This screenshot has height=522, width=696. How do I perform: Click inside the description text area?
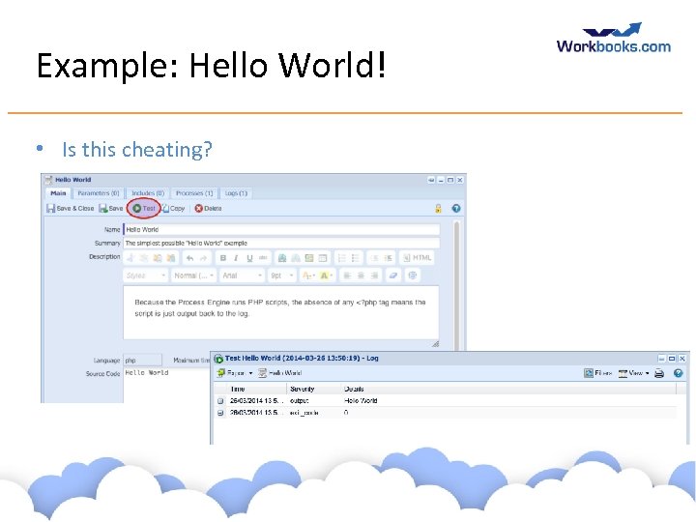[x=281, y=313]
